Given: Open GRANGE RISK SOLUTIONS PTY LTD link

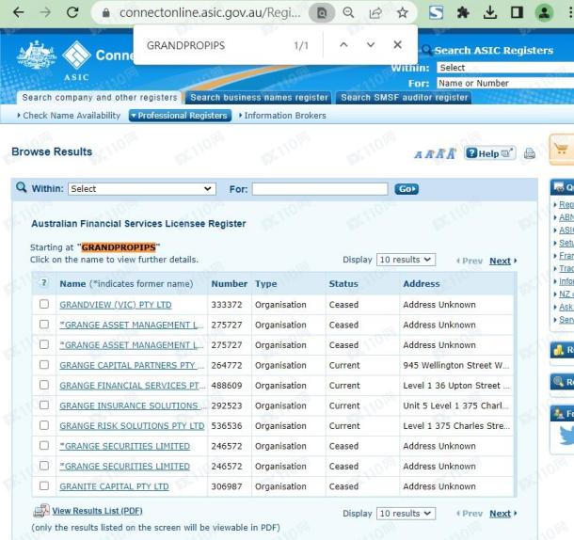Looking at the screenshot, I should click(132, 426).
